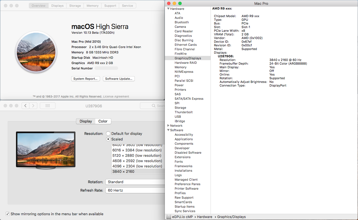Select Startup Items in the sidebar
Image resolution: width=358 pixels, height=220 pixels.
[184, 207]
